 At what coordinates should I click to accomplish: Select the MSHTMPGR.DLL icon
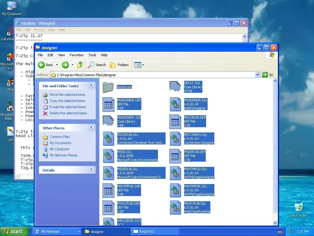click(x=175, y=190)
